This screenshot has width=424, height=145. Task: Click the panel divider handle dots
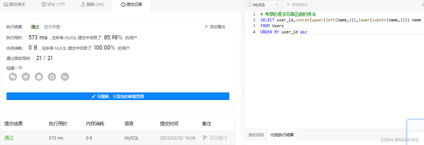pyautogui.click(x=242, y=94)
